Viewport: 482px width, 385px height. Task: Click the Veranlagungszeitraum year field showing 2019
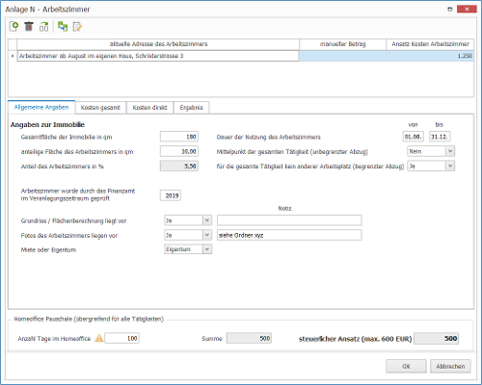(x=171, y=195)
